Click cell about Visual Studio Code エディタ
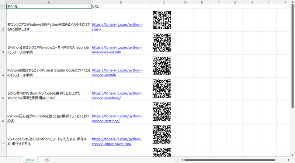The width and height of the screenshot is (295, 163). pyautogui.click(x=49, y=66)
